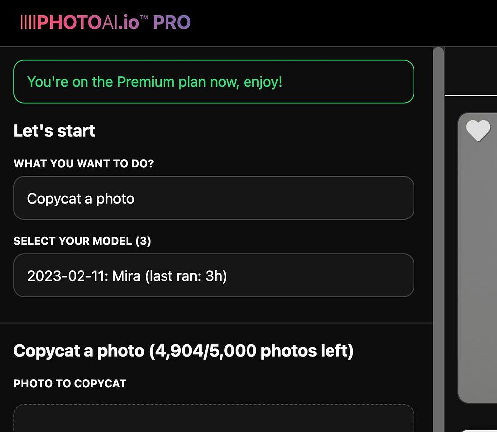Screen dimensions: 497x432
Task: Click the vertical bars icon in the logo
Action: (x=28, y=22)
